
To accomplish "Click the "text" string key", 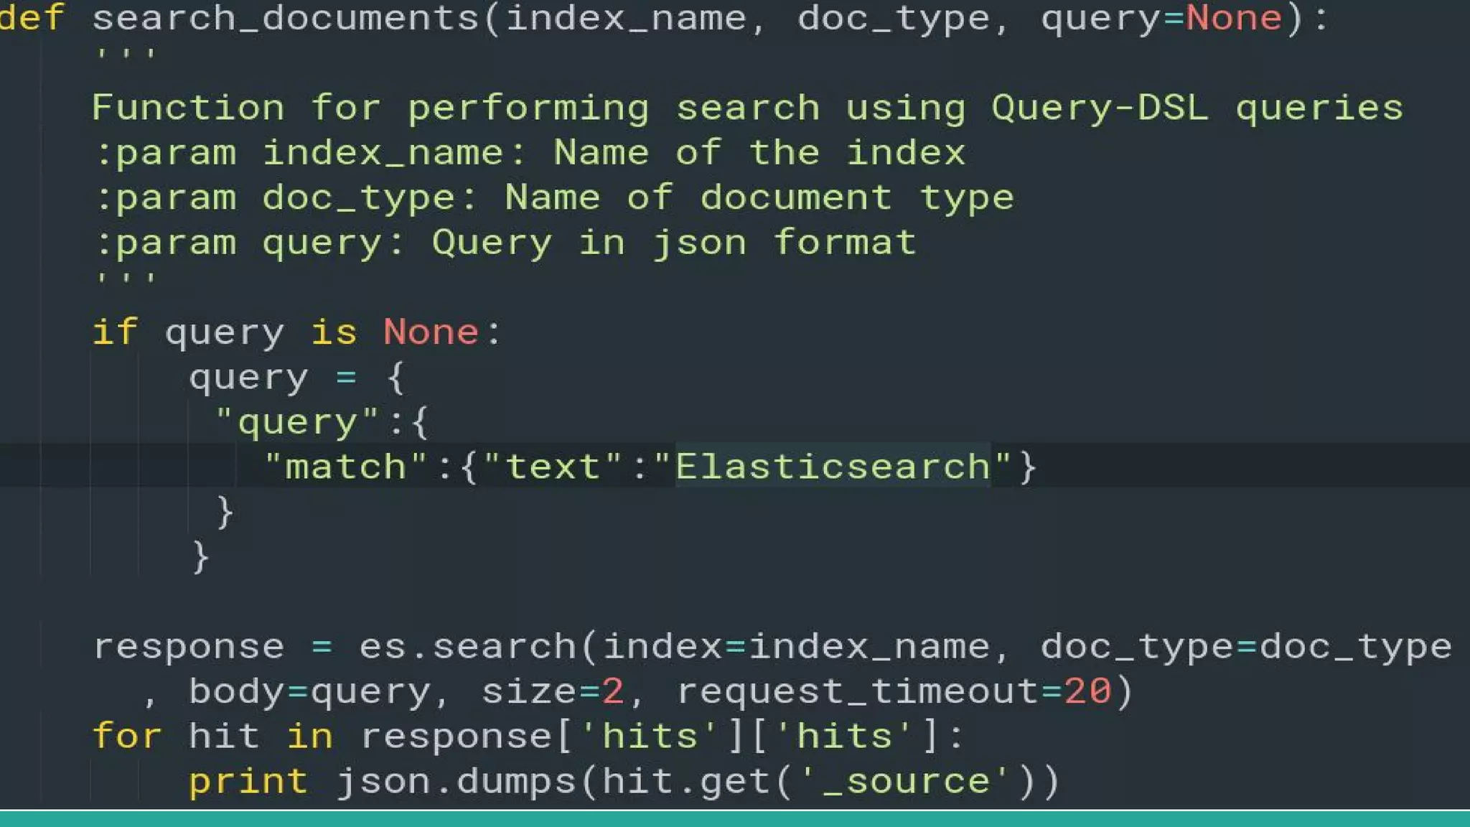I will (553, 467).
